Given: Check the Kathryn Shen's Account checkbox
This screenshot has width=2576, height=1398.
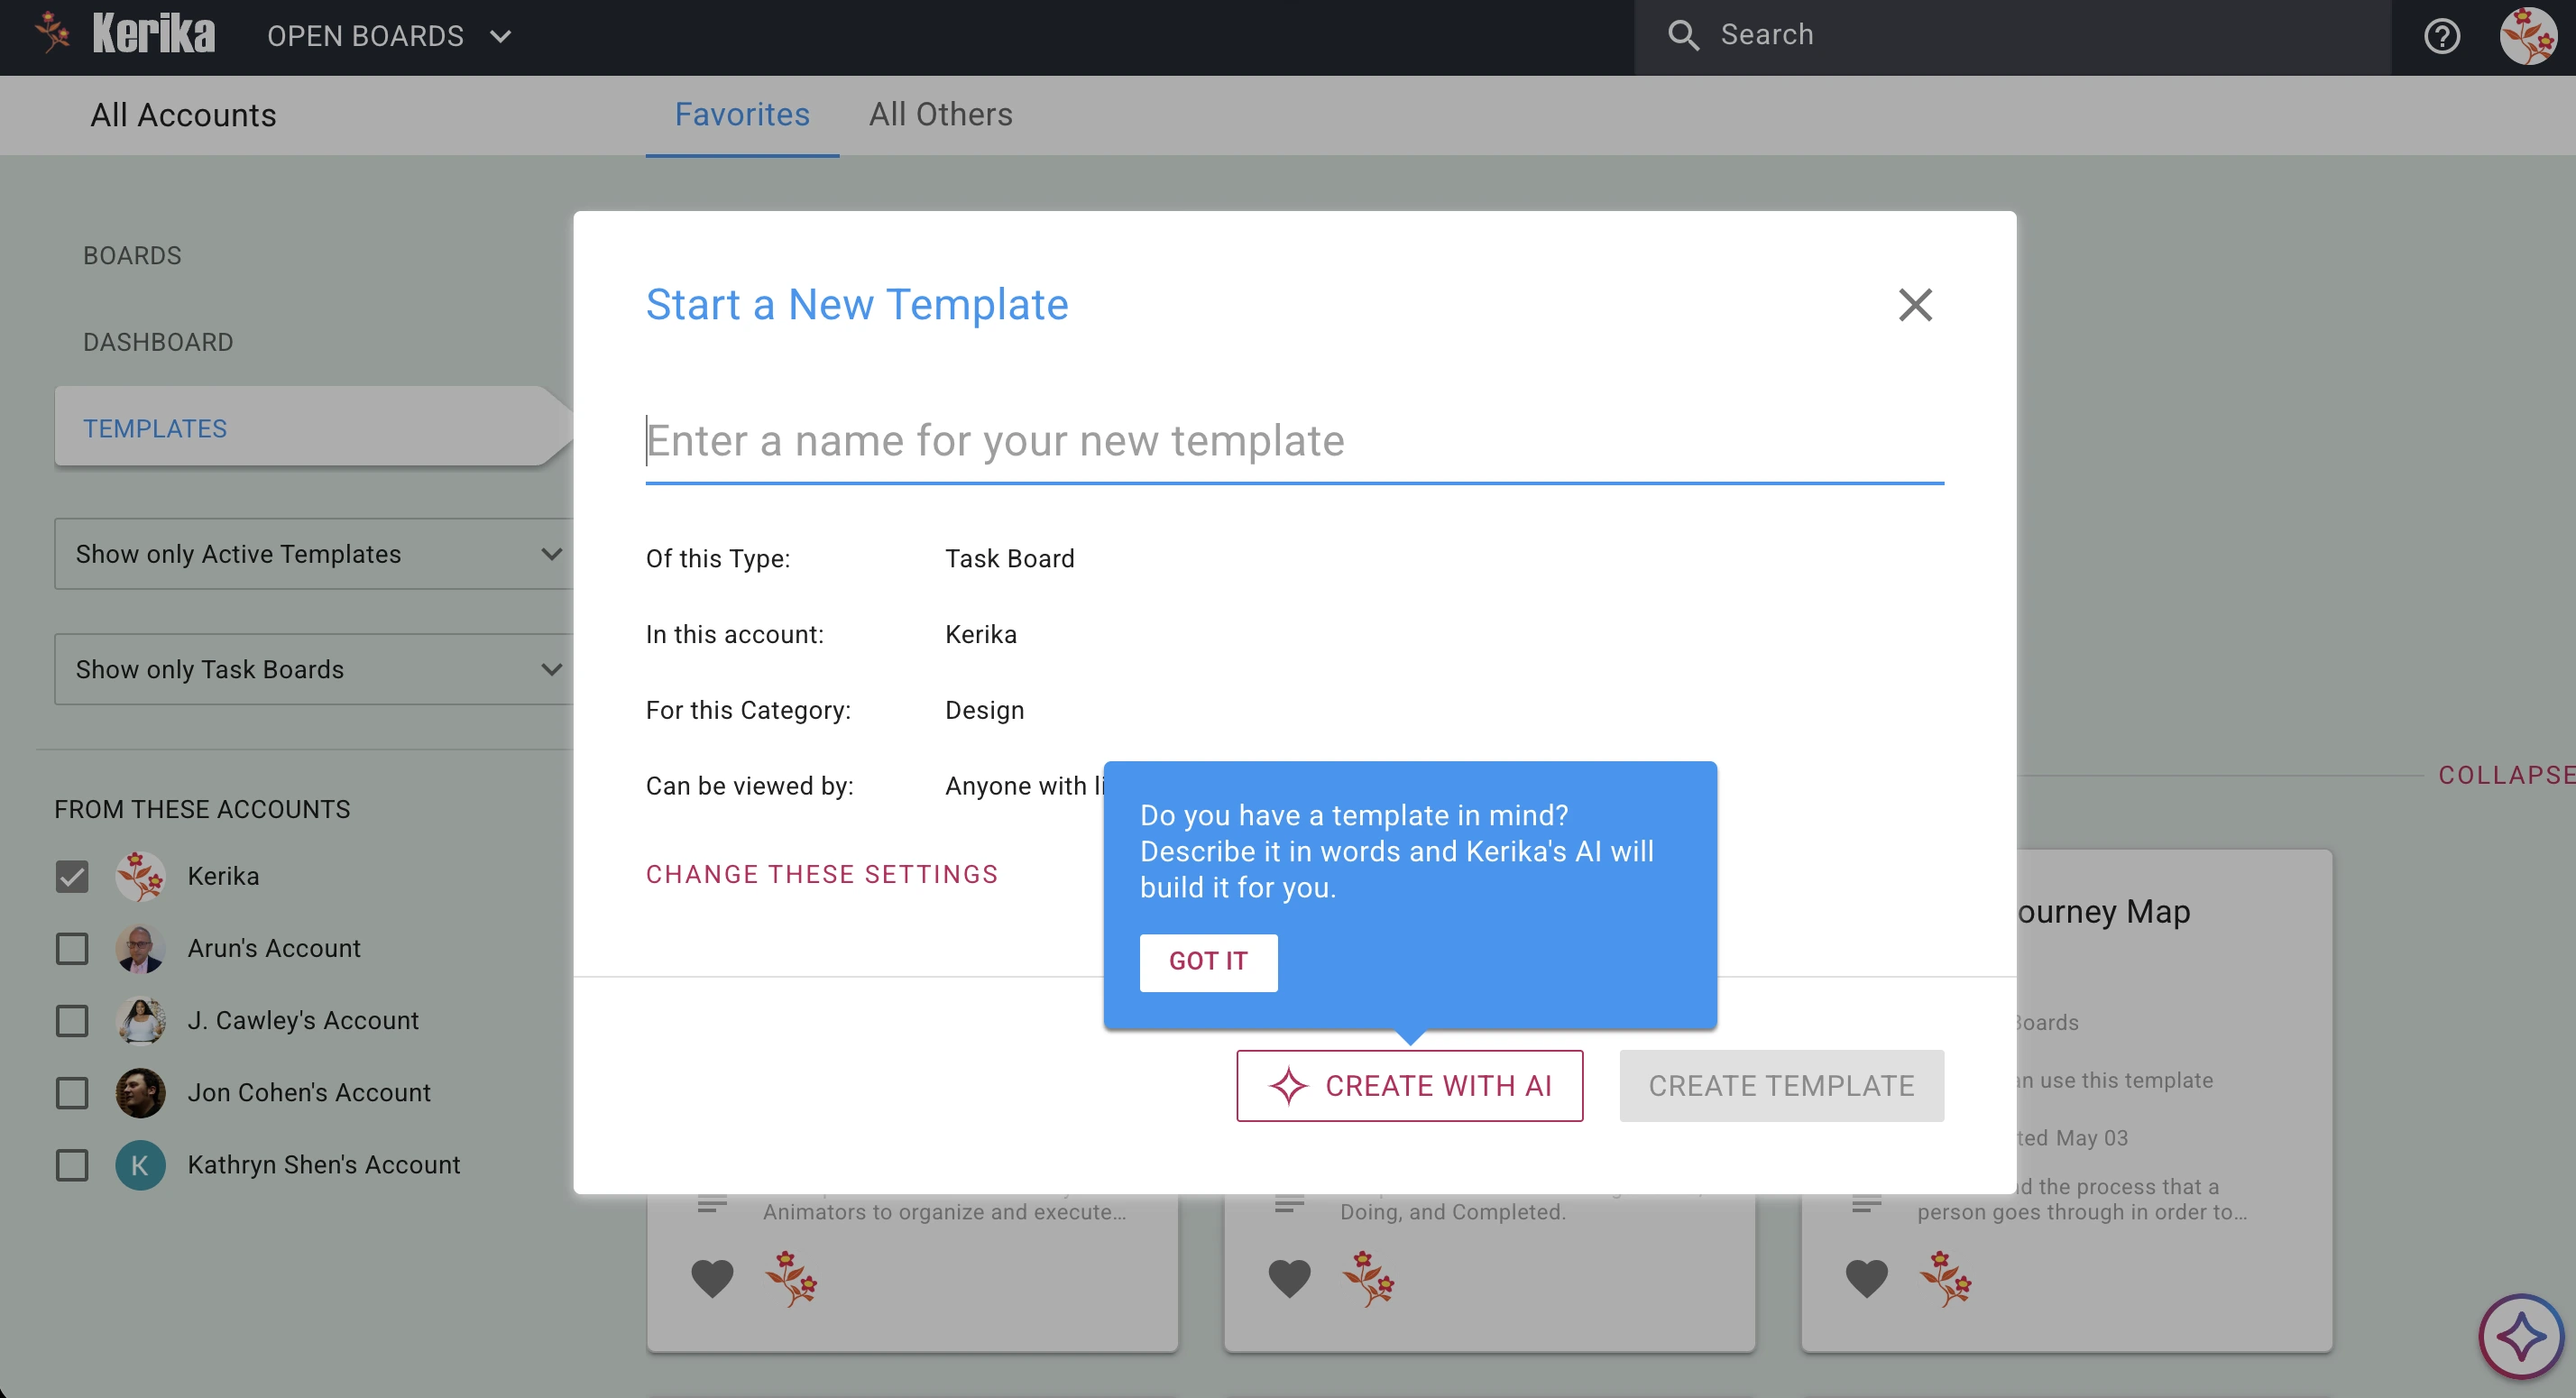Looking at the screenshot, I should 72,1165.
